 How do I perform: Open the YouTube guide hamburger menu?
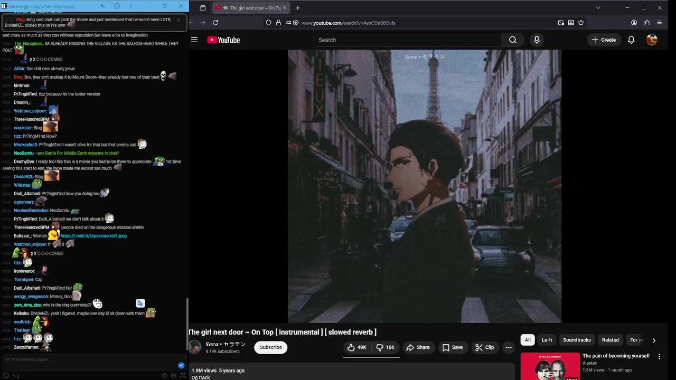pyautogui.click(x=194, y=40)
